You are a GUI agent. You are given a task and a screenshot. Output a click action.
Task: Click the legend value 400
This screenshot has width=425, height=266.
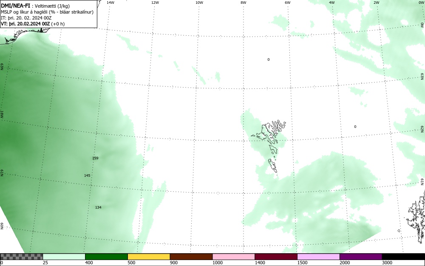click(x=89, y=263)
